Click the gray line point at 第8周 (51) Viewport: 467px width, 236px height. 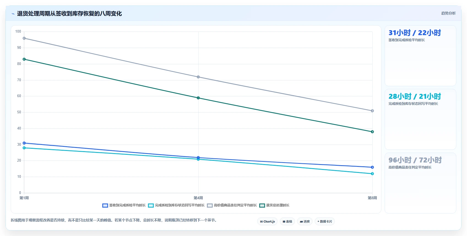[x=372, y=111]
